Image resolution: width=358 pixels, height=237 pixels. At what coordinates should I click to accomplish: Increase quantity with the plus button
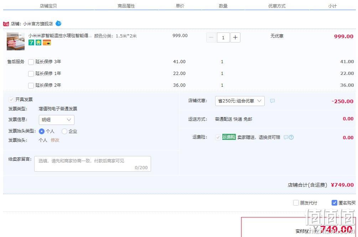235,37
